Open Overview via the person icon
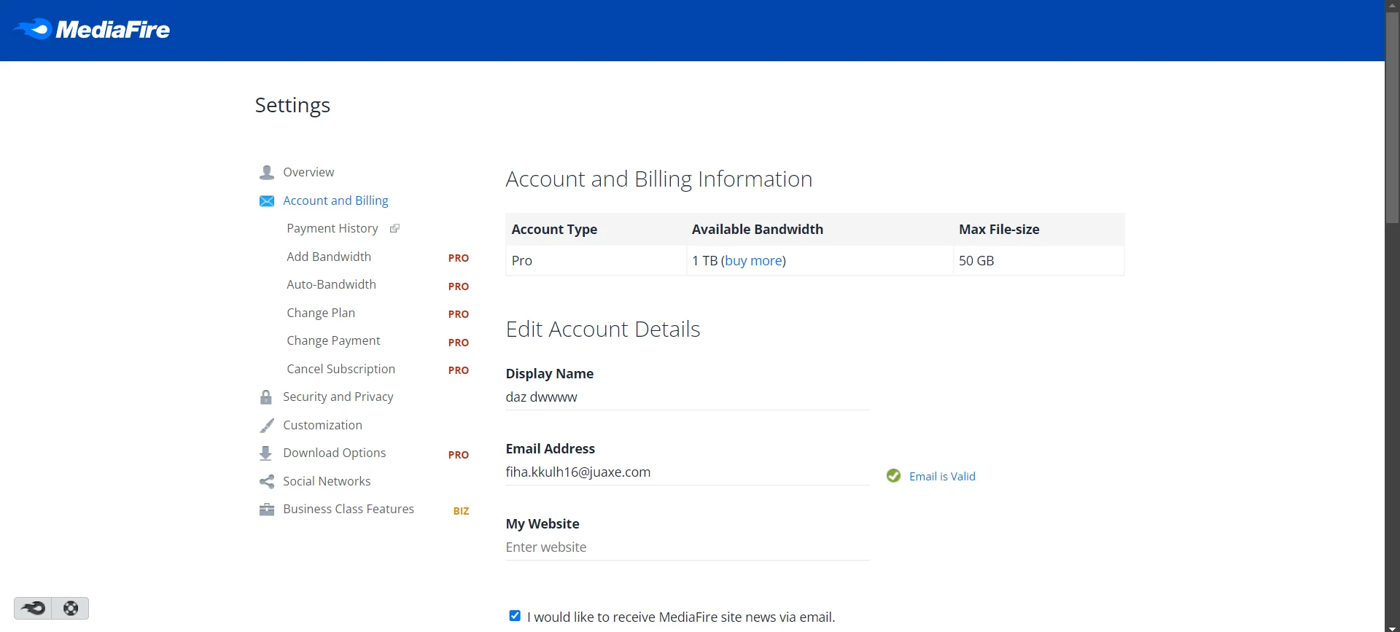Screen dimensions: 1400x632 [x=267, y=173]
